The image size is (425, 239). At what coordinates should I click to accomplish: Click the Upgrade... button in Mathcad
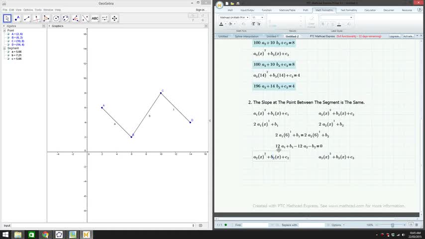click(x=395, y=36)
